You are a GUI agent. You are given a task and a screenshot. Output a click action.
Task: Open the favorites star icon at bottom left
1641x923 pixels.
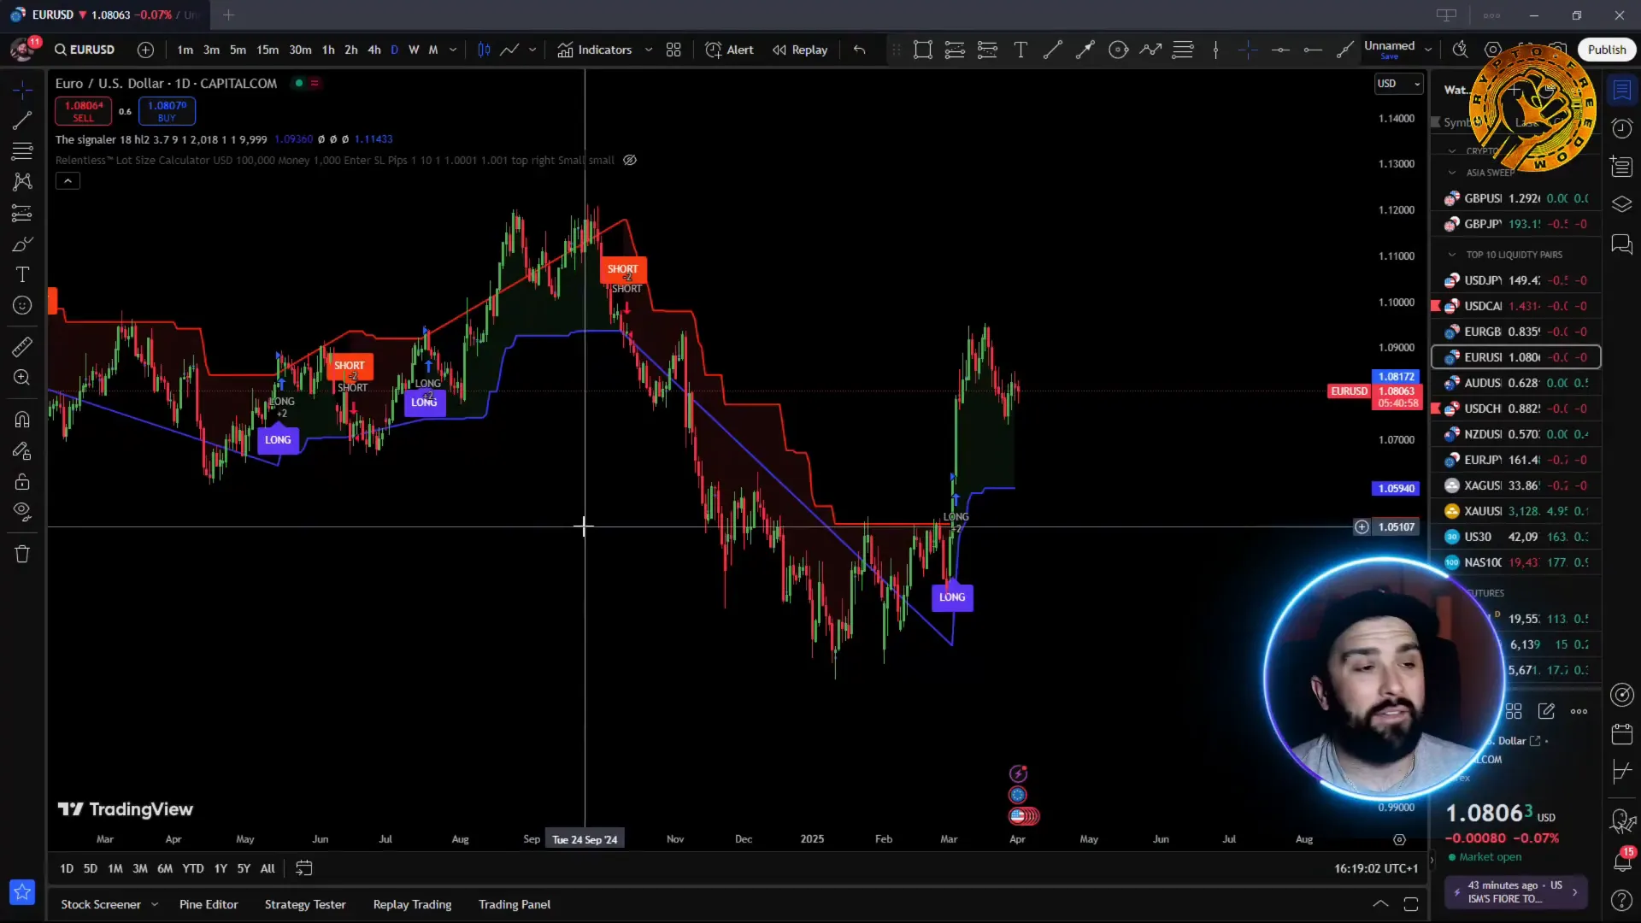pos(22,892)
